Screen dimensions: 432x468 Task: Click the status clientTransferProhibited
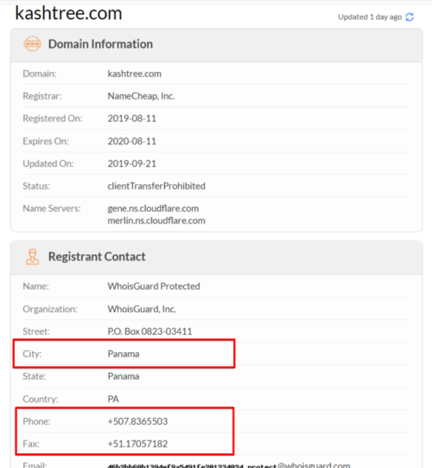pyautogui.click(x=156, y=186)
